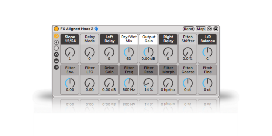Click the blue hand icon next to the title
The height and width of the screenshot is (136, 272).
(x=96, y=29)
